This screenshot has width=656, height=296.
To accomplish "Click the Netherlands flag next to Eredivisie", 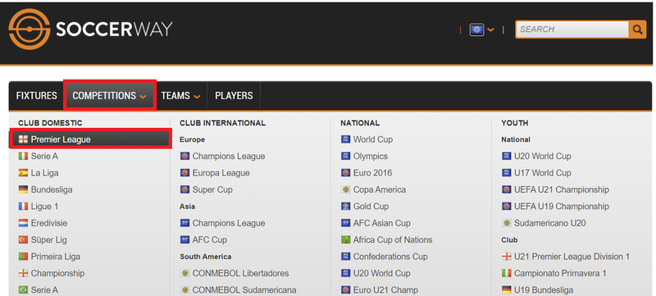I will tap(23, 223).
